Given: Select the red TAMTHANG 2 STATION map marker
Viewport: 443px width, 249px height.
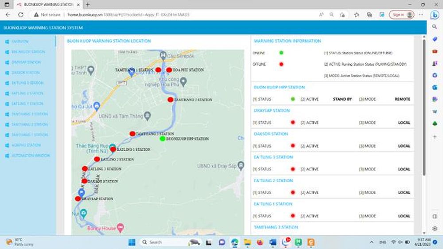Looking at the screenshot, I should click(x=171, y=100).
